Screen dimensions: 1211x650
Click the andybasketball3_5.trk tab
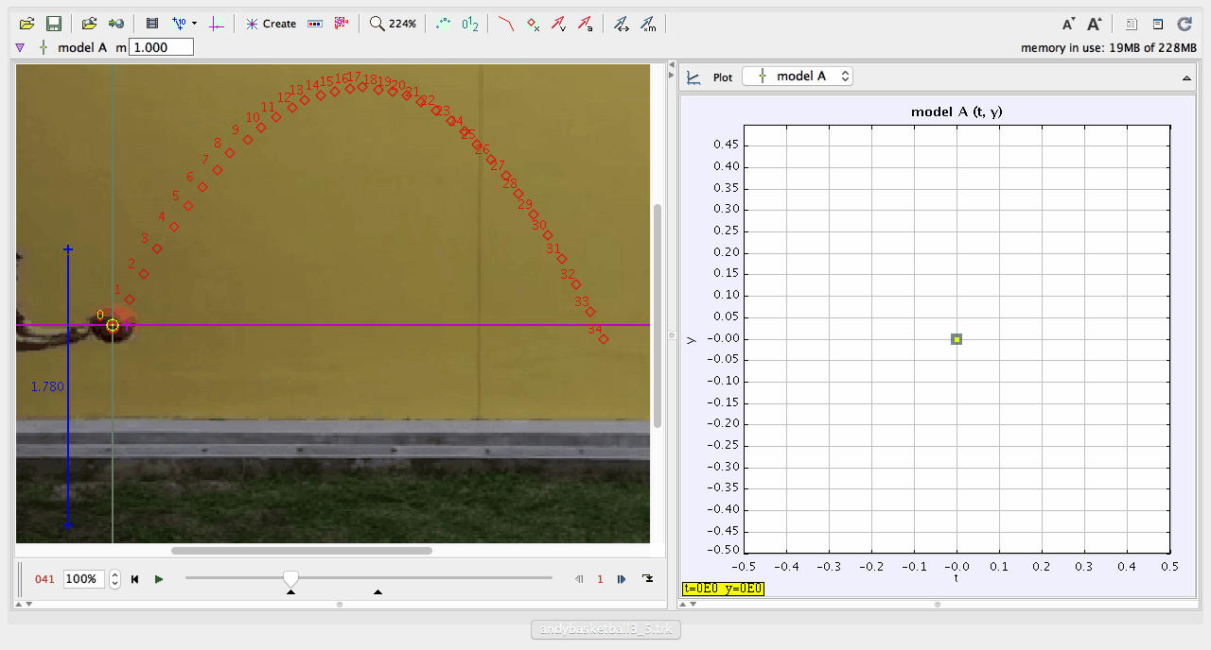605,629
